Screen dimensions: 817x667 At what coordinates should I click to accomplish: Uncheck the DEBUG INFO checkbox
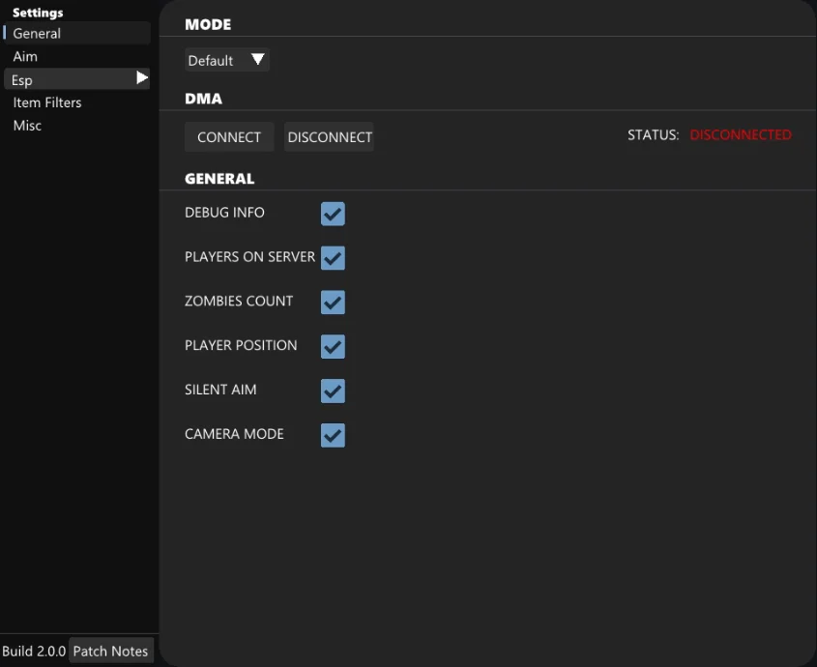333,214
